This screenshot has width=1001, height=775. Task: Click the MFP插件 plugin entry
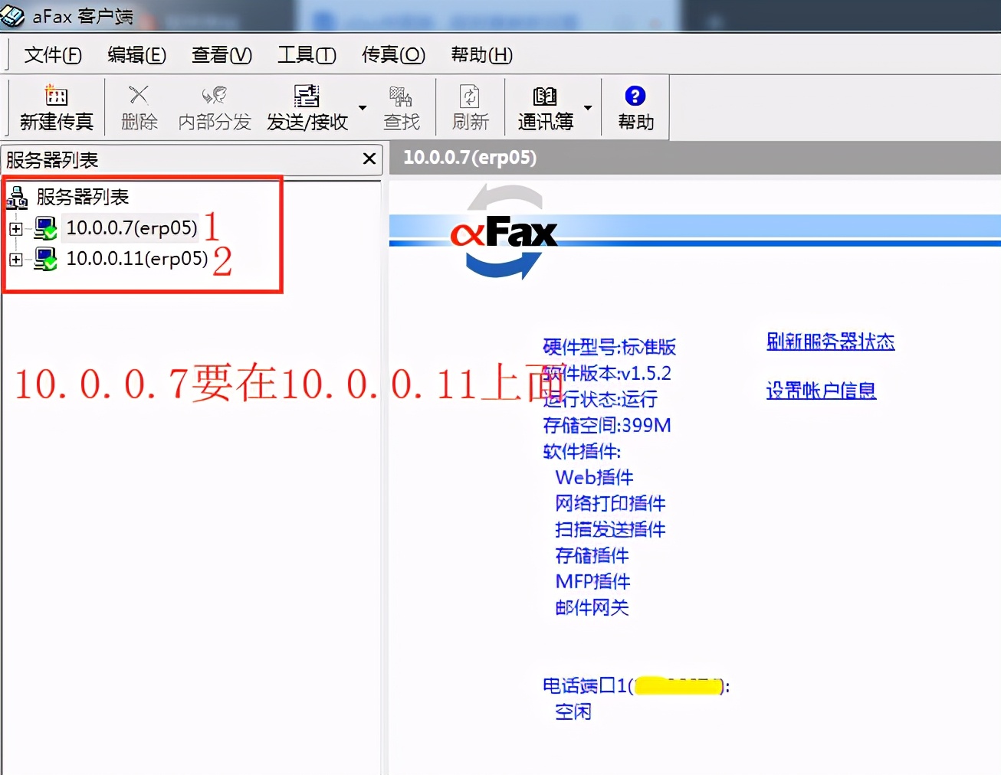tap(592, 581)
